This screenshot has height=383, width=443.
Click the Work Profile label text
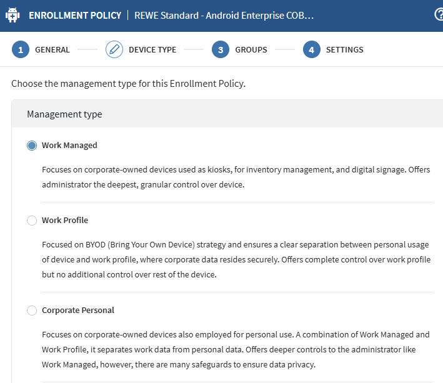click(65, 221)
